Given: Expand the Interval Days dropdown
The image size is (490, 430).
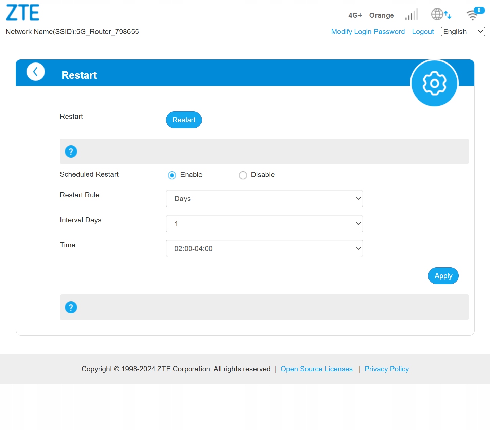Looking at the screenshot, I should pos(264,224).
